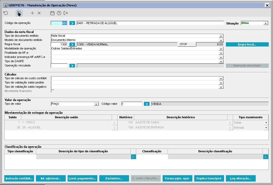Screen dimensions: 273x185
Task: Open Log alteração... button
Action: point(241,178)
